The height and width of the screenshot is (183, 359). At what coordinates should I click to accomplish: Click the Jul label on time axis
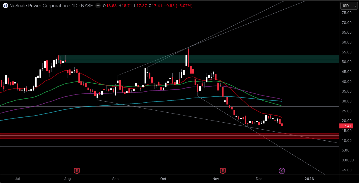point(17,179)
